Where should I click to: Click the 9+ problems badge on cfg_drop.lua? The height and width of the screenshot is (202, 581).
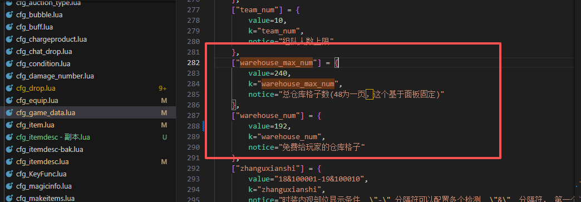(163, 88)
